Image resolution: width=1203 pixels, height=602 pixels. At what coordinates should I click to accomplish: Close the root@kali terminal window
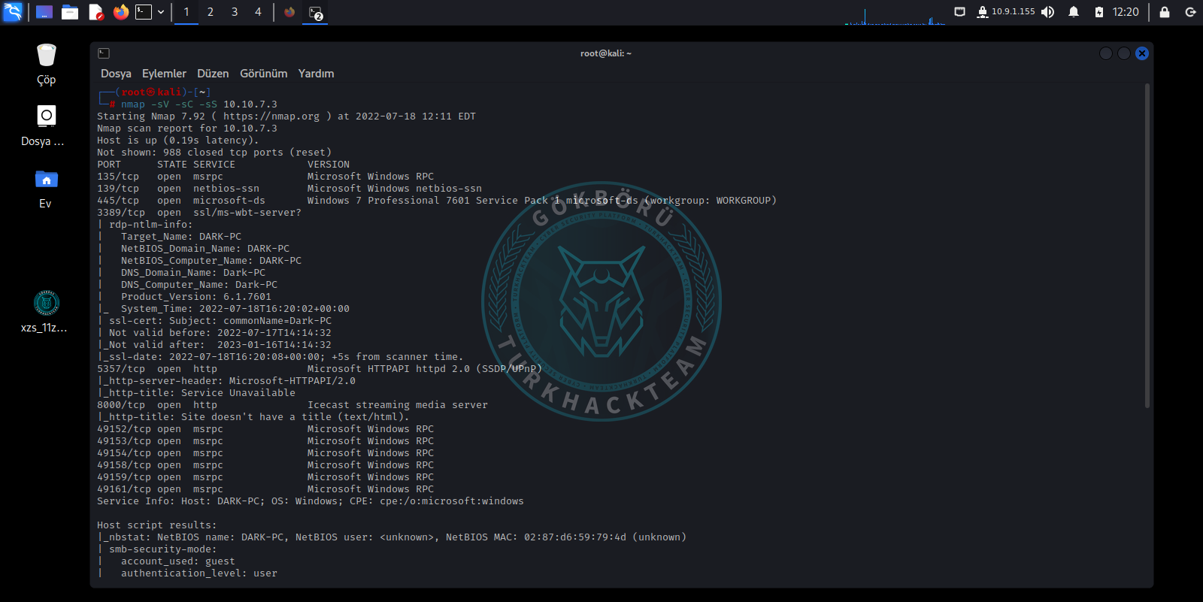pyautogui.click(x=1142, y=53)
